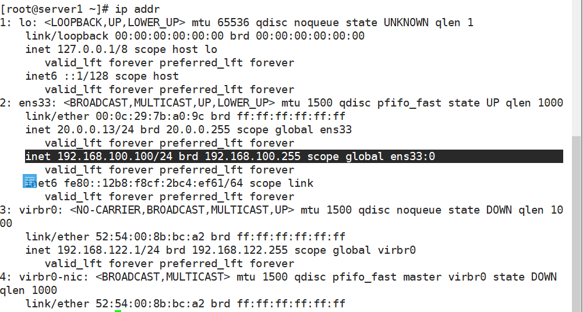Click the vertical scrollbar thumb
This screenshot has width=583, height=312.
click(x=577, y=224)
